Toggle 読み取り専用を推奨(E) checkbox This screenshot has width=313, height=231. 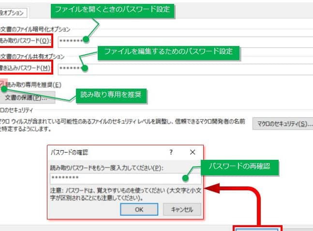[2, 84]
